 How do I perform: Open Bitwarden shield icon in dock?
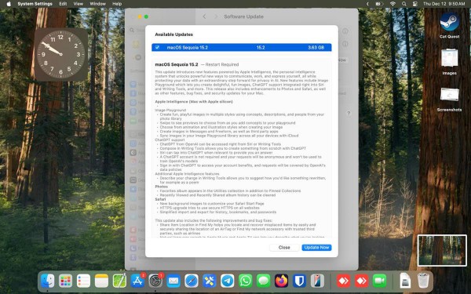[300, 281]
